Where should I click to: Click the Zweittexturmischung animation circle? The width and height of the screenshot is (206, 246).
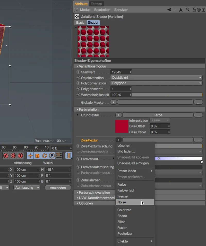pyautogui.click(x=78, y=146)
